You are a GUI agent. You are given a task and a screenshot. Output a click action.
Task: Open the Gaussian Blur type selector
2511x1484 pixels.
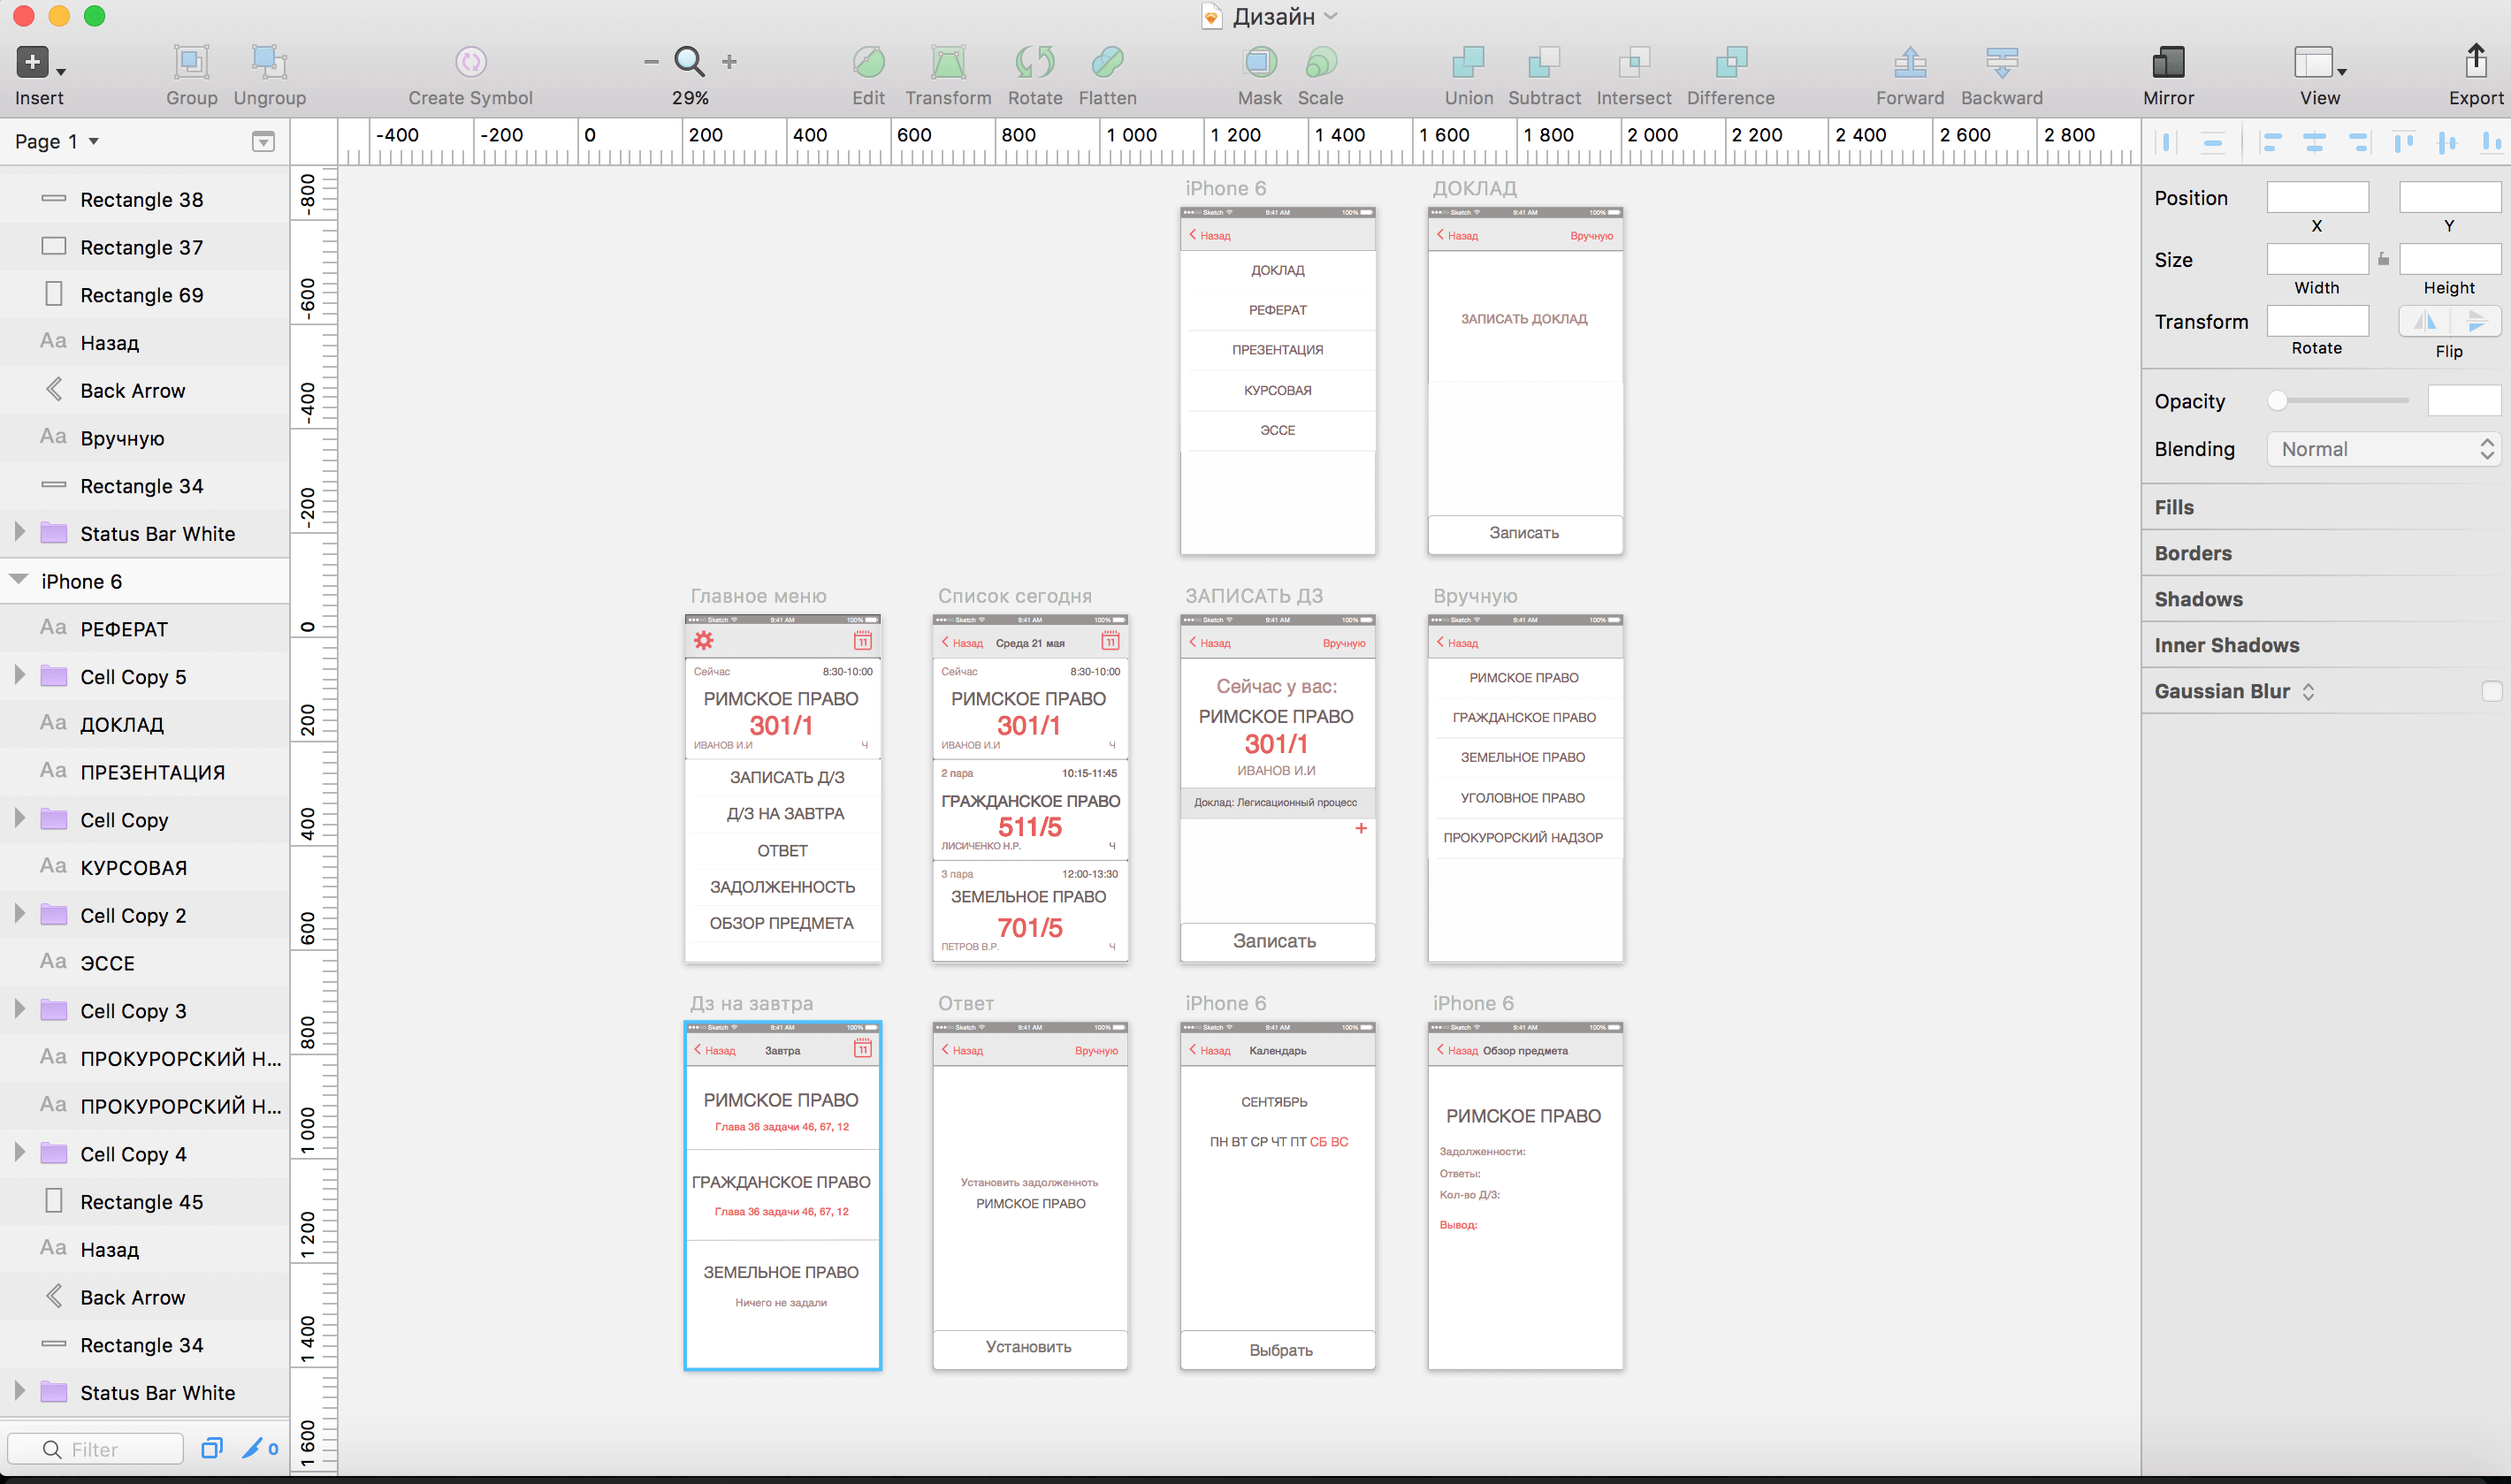coord(2308,692)
